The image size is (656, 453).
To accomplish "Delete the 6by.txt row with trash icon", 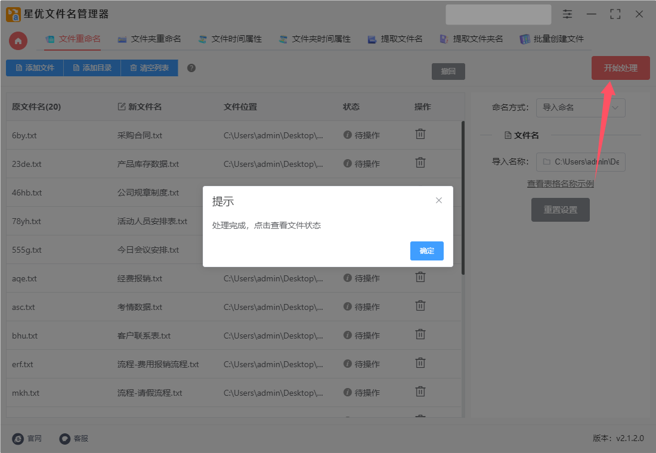I will (x=420, y=134).
